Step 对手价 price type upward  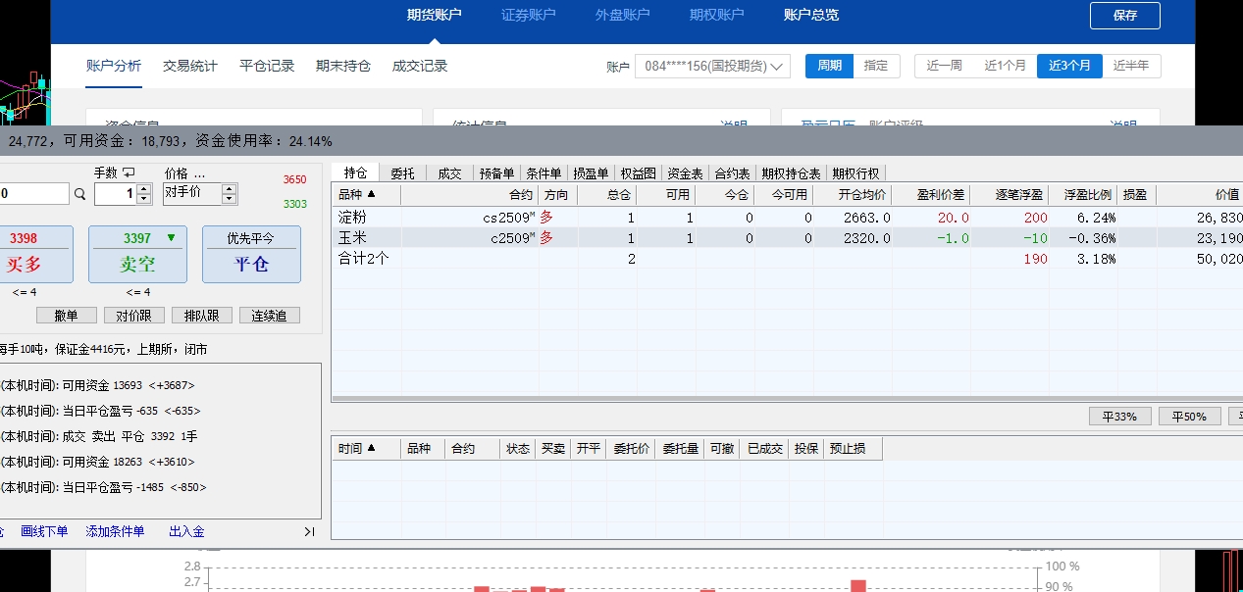point(230,188)
